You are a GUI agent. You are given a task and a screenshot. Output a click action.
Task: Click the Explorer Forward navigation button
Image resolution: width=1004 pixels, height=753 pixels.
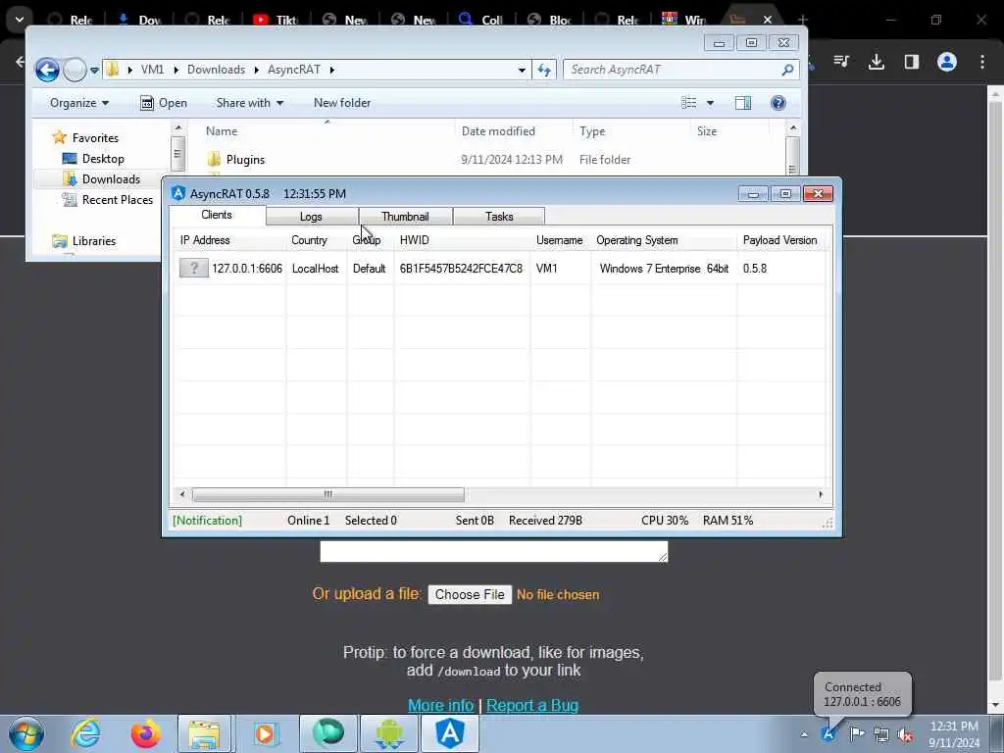[x=75, y=70]
